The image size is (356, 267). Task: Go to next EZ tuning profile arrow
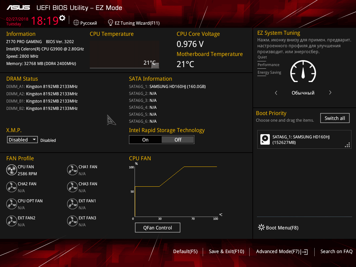(x=330, y=92)
